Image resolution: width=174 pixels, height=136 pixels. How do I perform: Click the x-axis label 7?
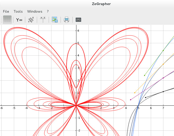point(163,108)
